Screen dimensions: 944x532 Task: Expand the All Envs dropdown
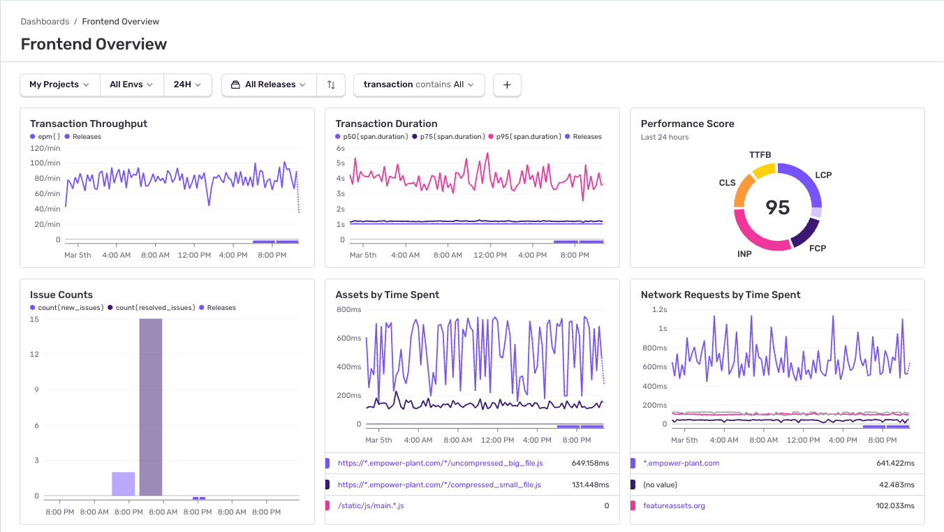click(131, 84)
